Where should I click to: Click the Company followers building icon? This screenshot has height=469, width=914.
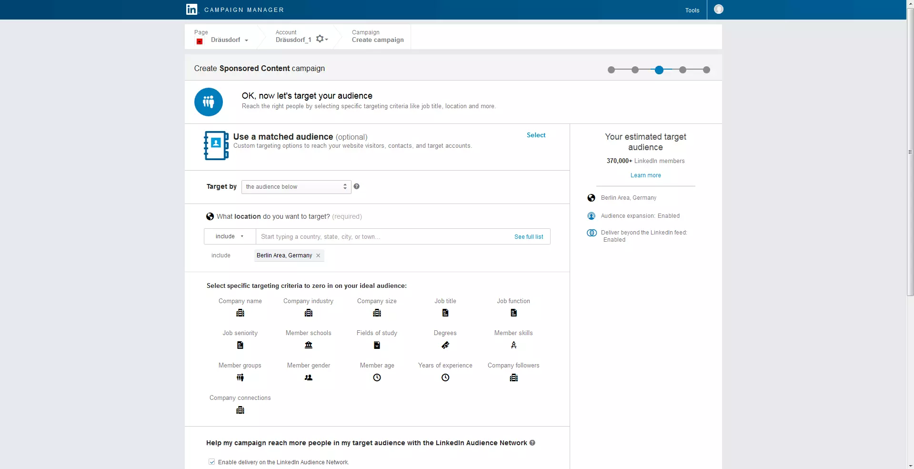click(x=513, y=377)
